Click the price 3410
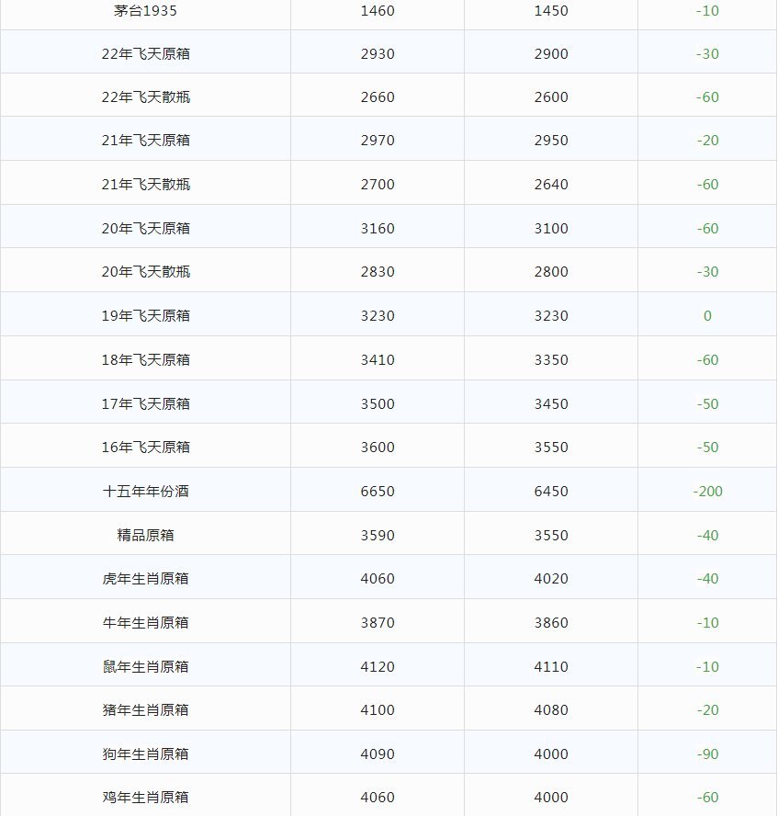This screenshot has height=816, width=778. pos(378,360)
